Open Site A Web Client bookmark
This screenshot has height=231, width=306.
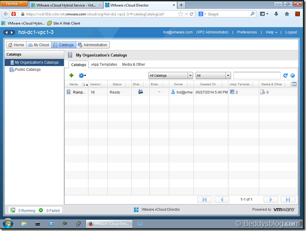coord(64,23)
